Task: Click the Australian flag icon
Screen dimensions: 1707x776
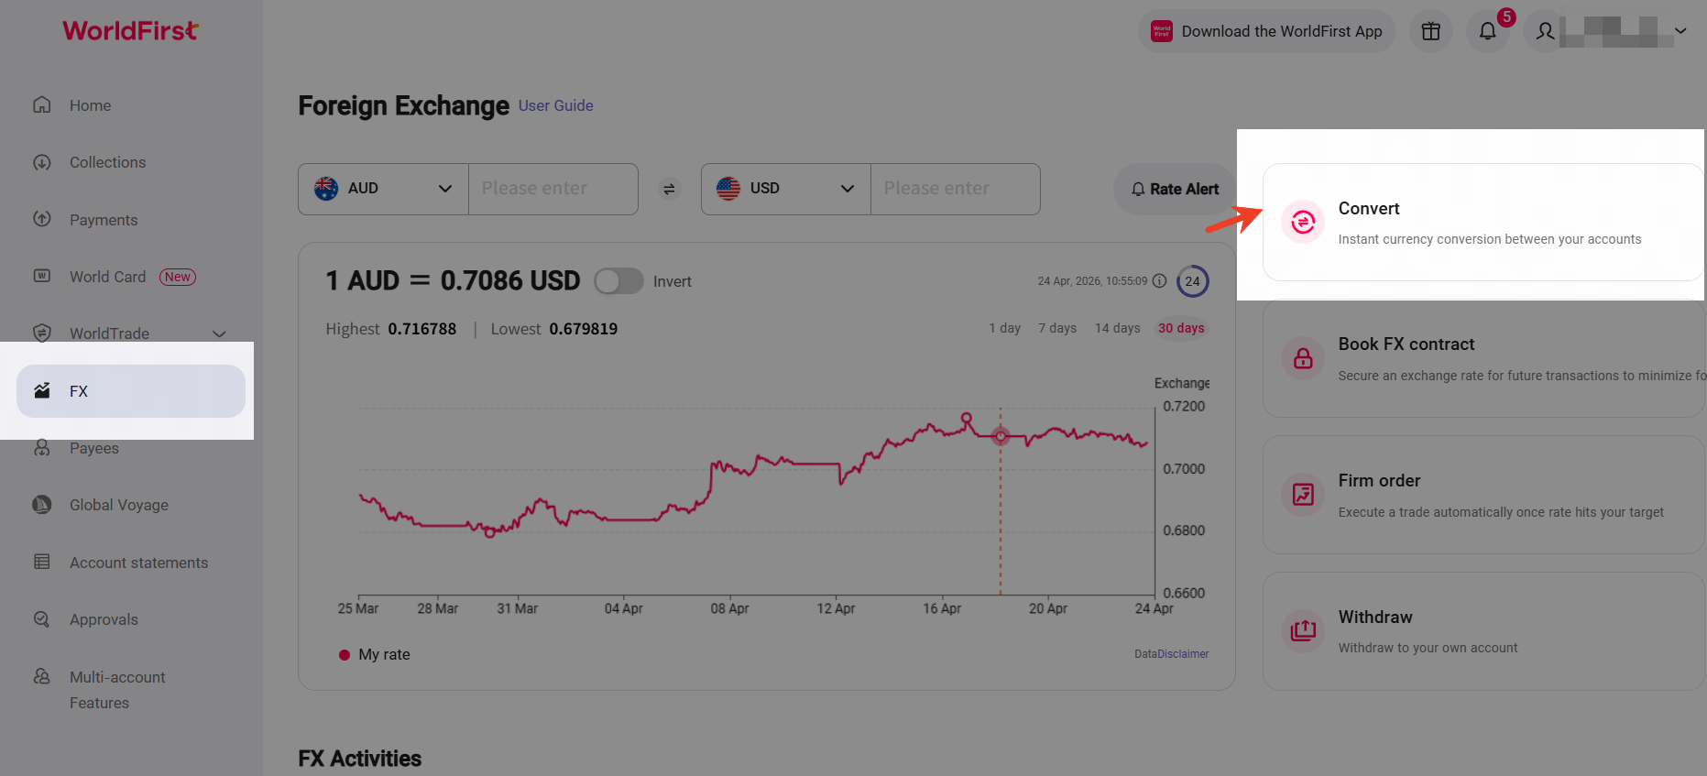Action: pos(326,188)
